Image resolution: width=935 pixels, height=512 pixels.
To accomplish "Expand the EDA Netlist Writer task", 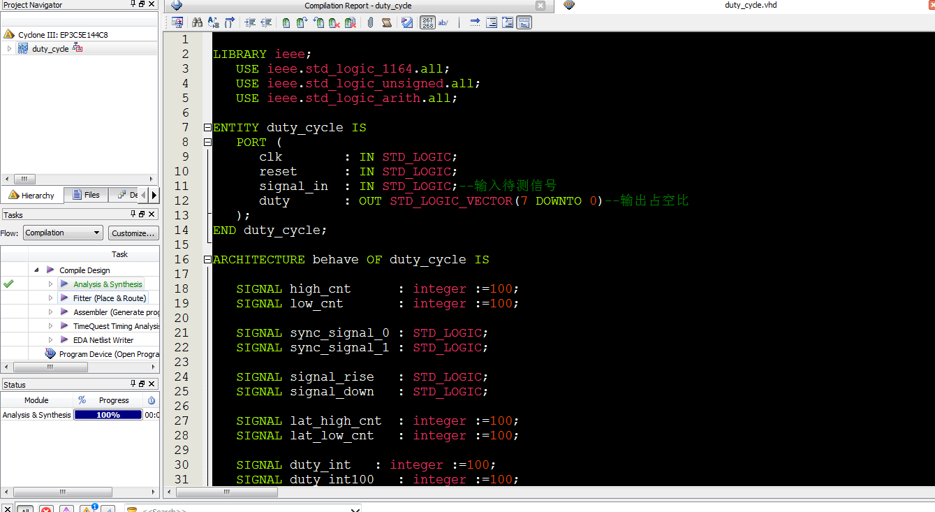I will [50, 340].
